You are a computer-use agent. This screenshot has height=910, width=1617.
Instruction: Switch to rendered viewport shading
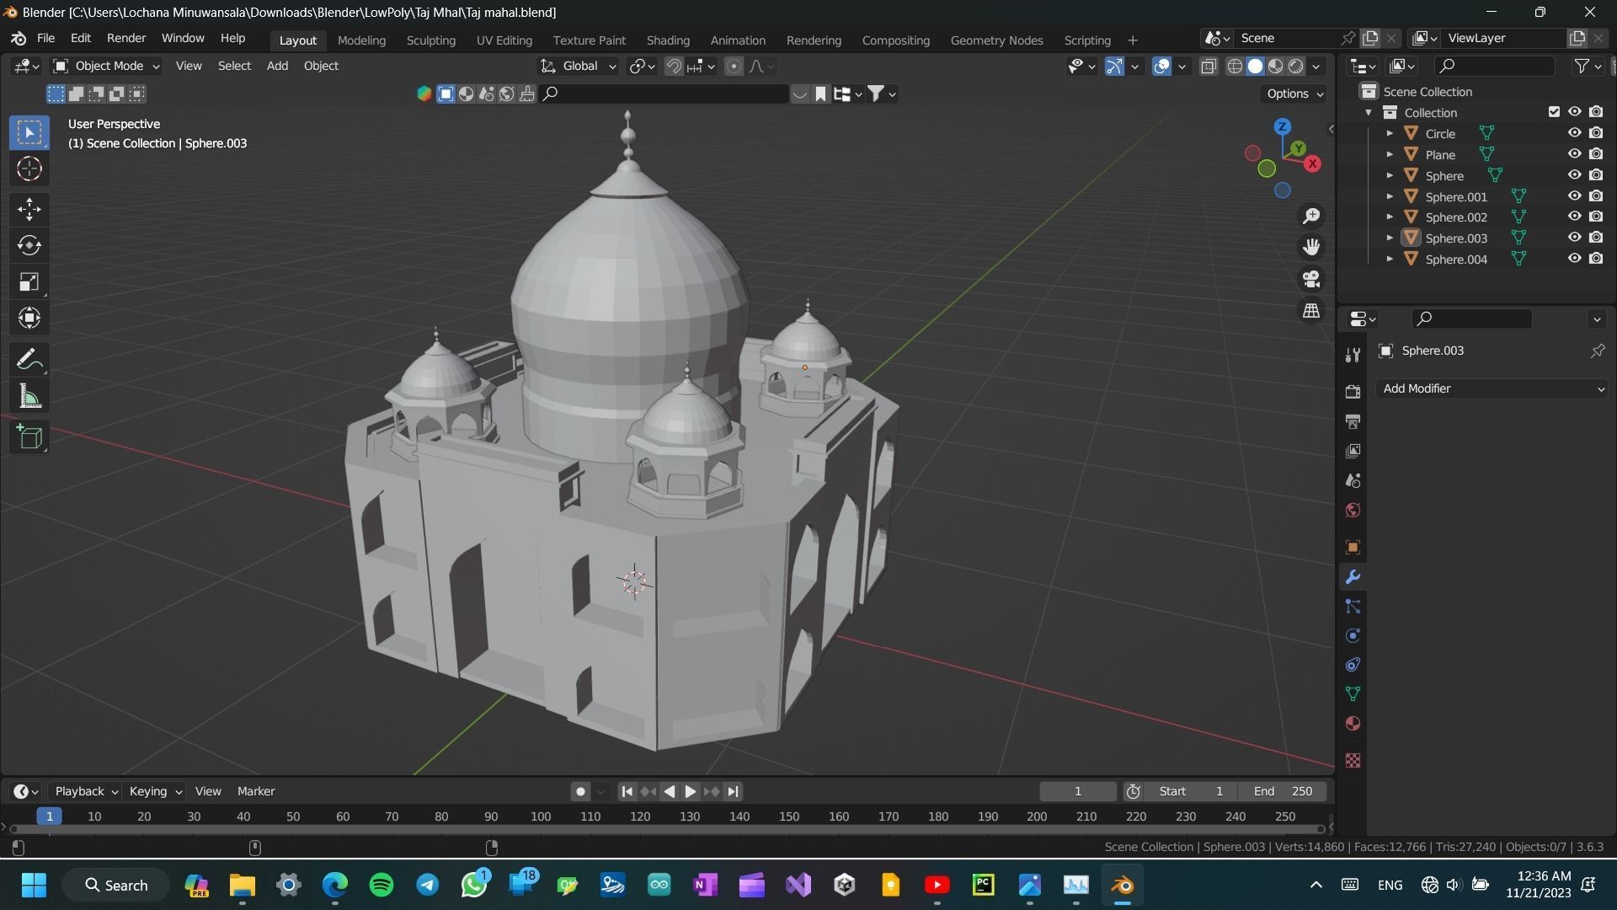pos(1296,66)
